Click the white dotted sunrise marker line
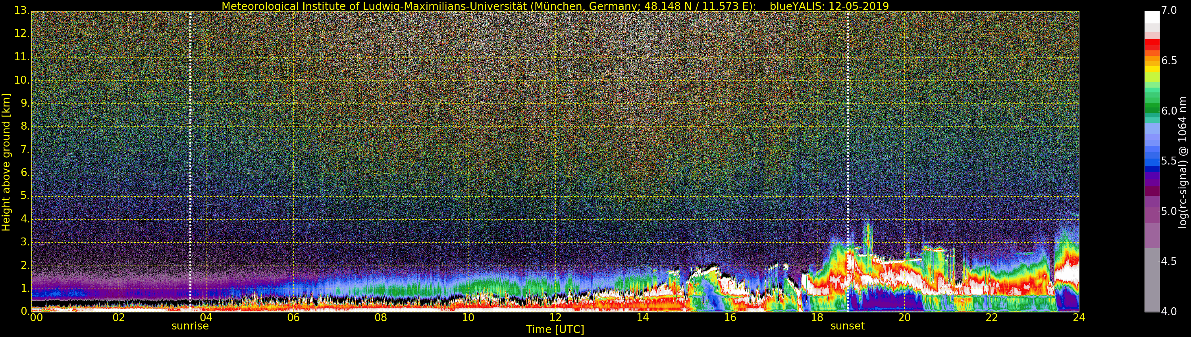 190,162
